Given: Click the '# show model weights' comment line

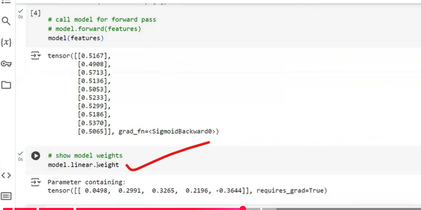Looking at the screenshot, I should pyautogui.click(x=87, y=156).
